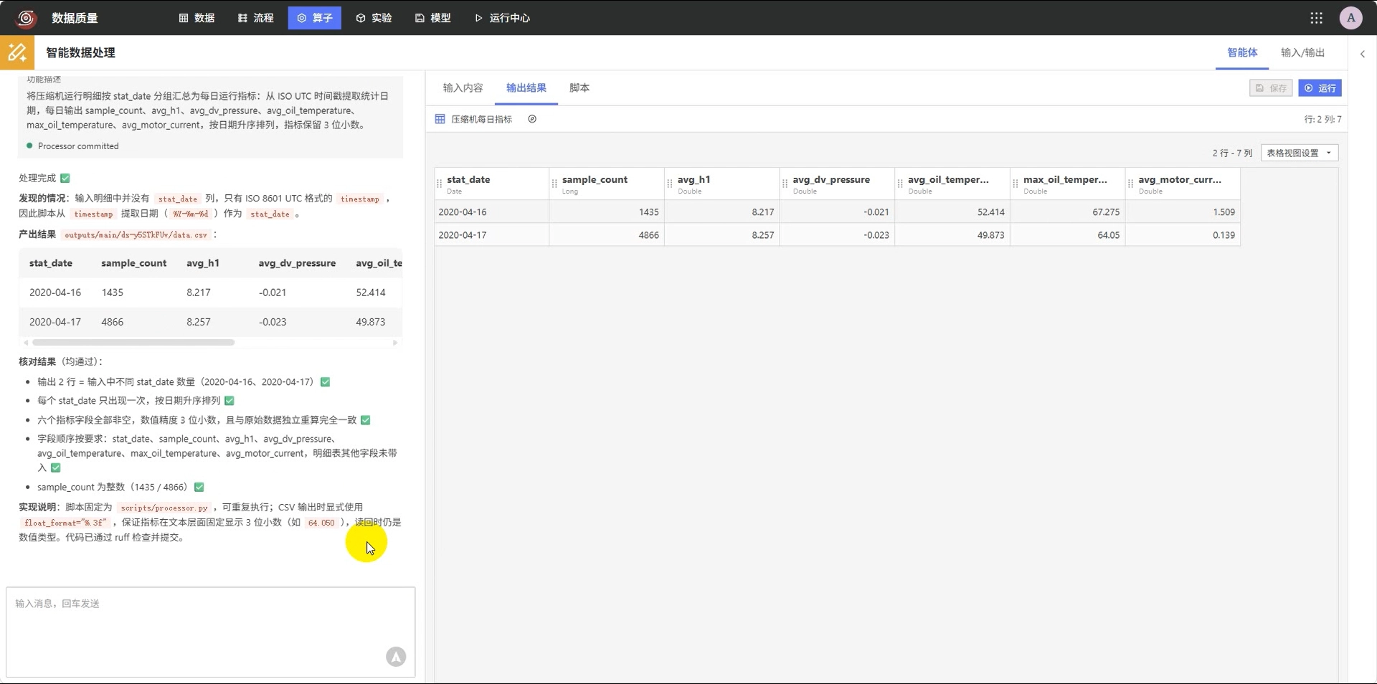Click the magic wand icon beside 智能数据处理
1377x684 pixels.
17,52
